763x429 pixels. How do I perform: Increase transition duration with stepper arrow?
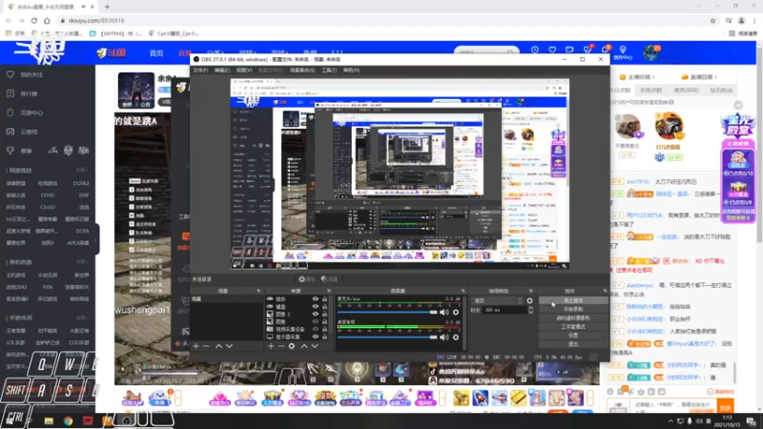tap(530, 308)
